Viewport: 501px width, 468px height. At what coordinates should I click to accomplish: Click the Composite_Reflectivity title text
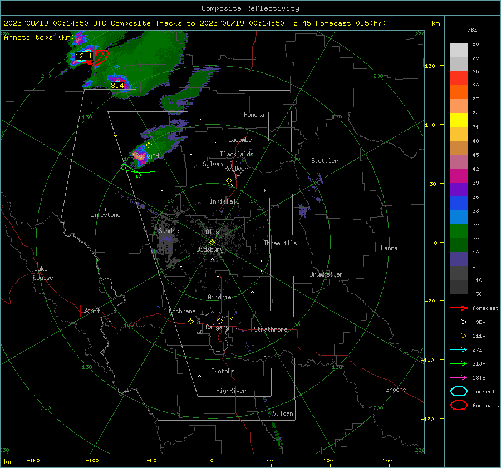[x=250, y=8]
